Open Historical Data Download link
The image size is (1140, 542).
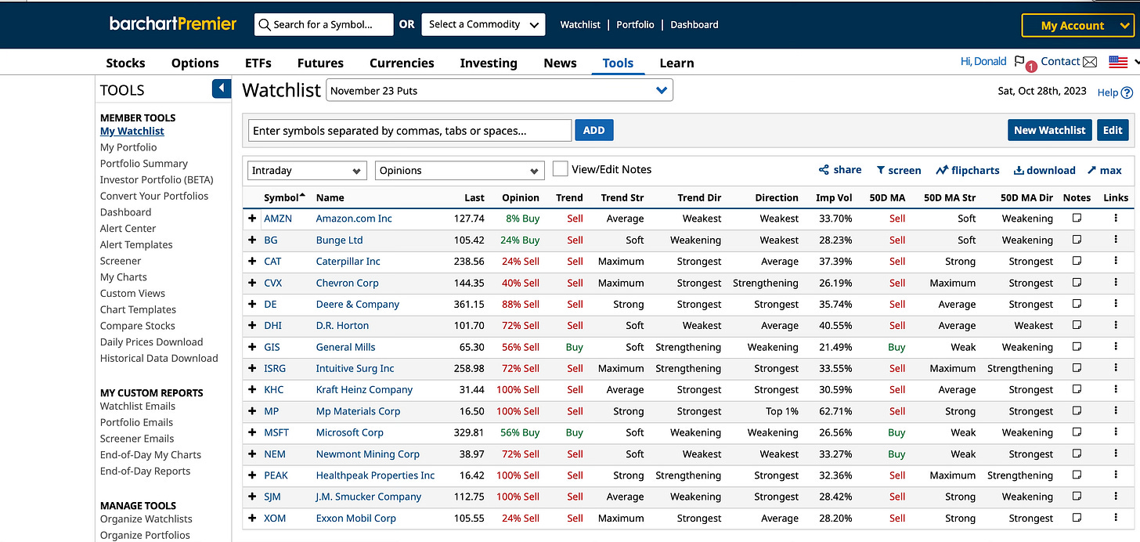coord(159,358)
